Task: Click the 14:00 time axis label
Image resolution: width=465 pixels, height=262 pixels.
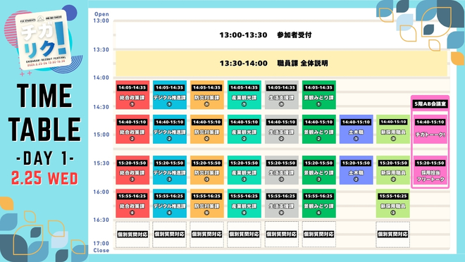Action: point(101,77)
